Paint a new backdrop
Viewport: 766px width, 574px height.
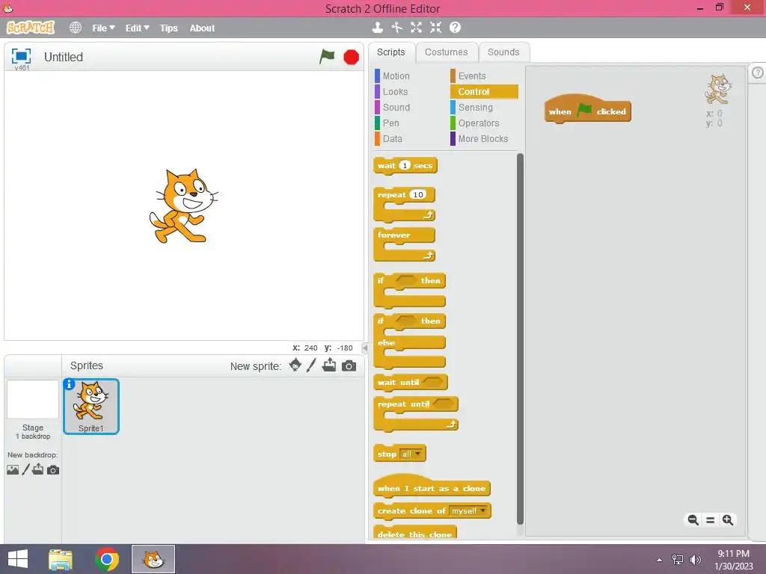tap(26, 469)
